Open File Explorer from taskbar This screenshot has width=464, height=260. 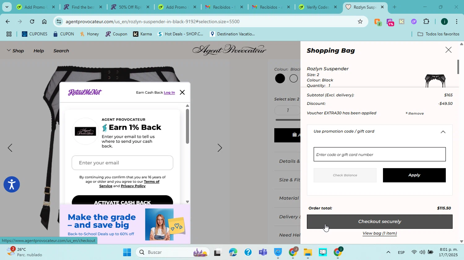click(307, 252)
